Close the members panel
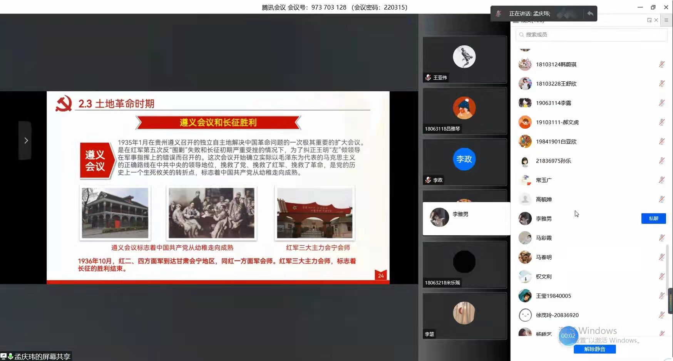 coord(656,20)
